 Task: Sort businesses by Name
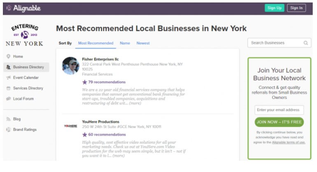(x=125, y=43)
